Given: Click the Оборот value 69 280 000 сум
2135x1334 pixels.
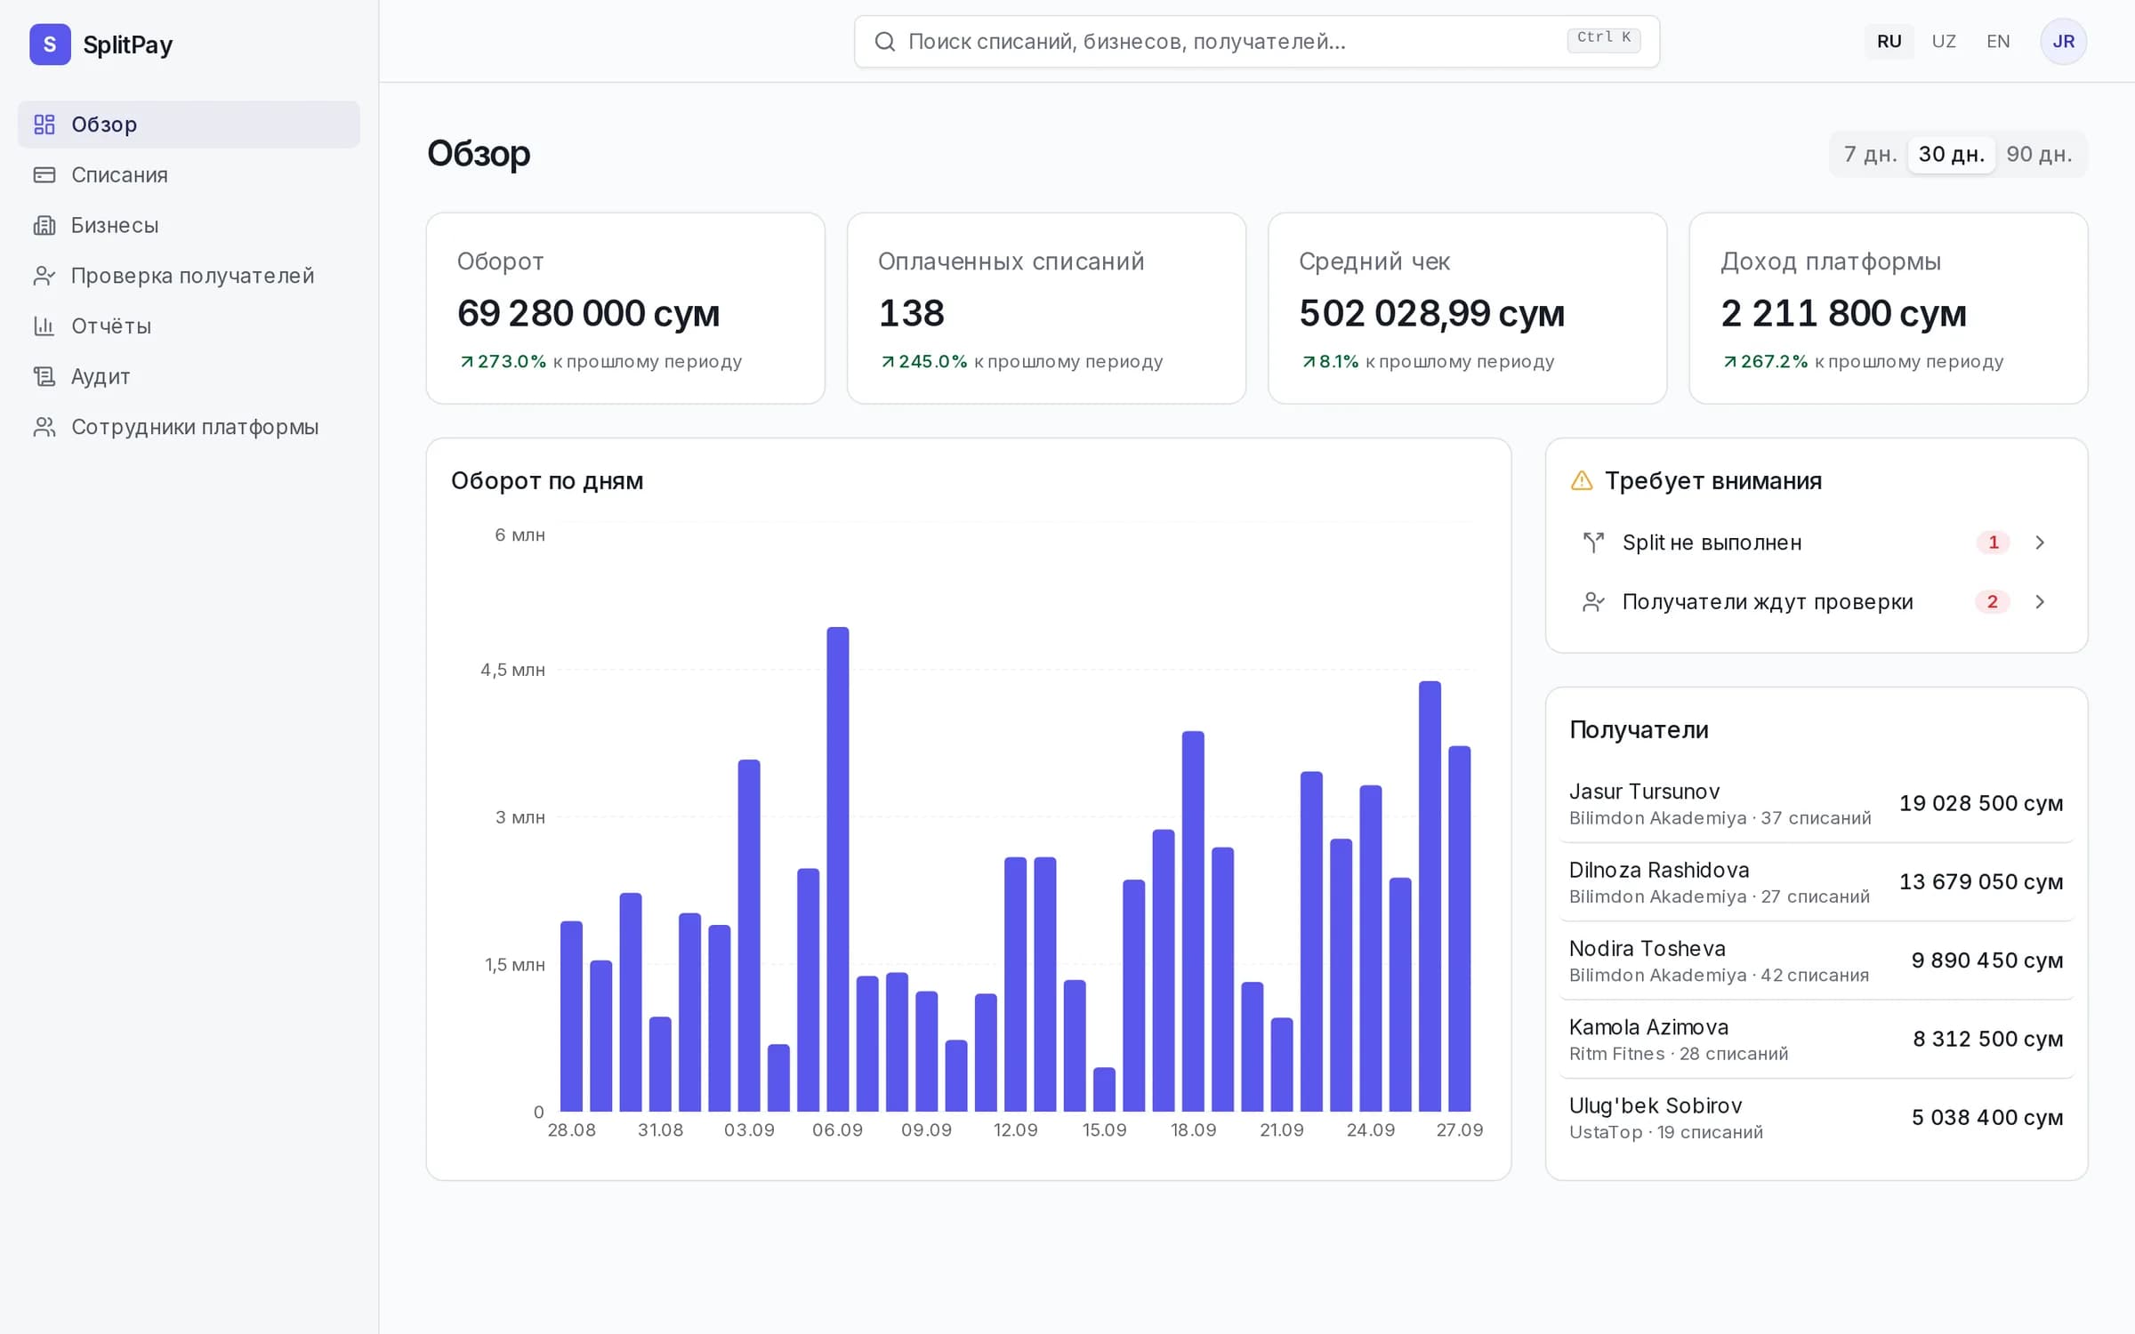Looking at the screenshot, I should (x=588, y=313).
